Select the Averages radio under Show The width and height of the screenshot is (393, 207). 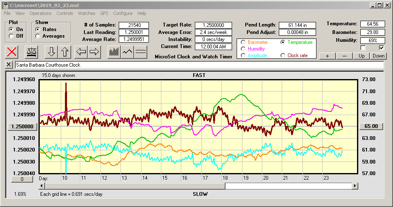tap(38, 36)
